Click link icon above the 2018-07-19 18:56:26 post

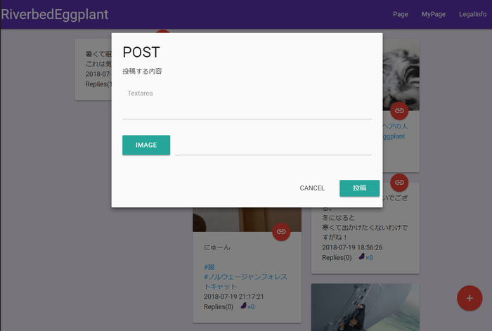399,182
